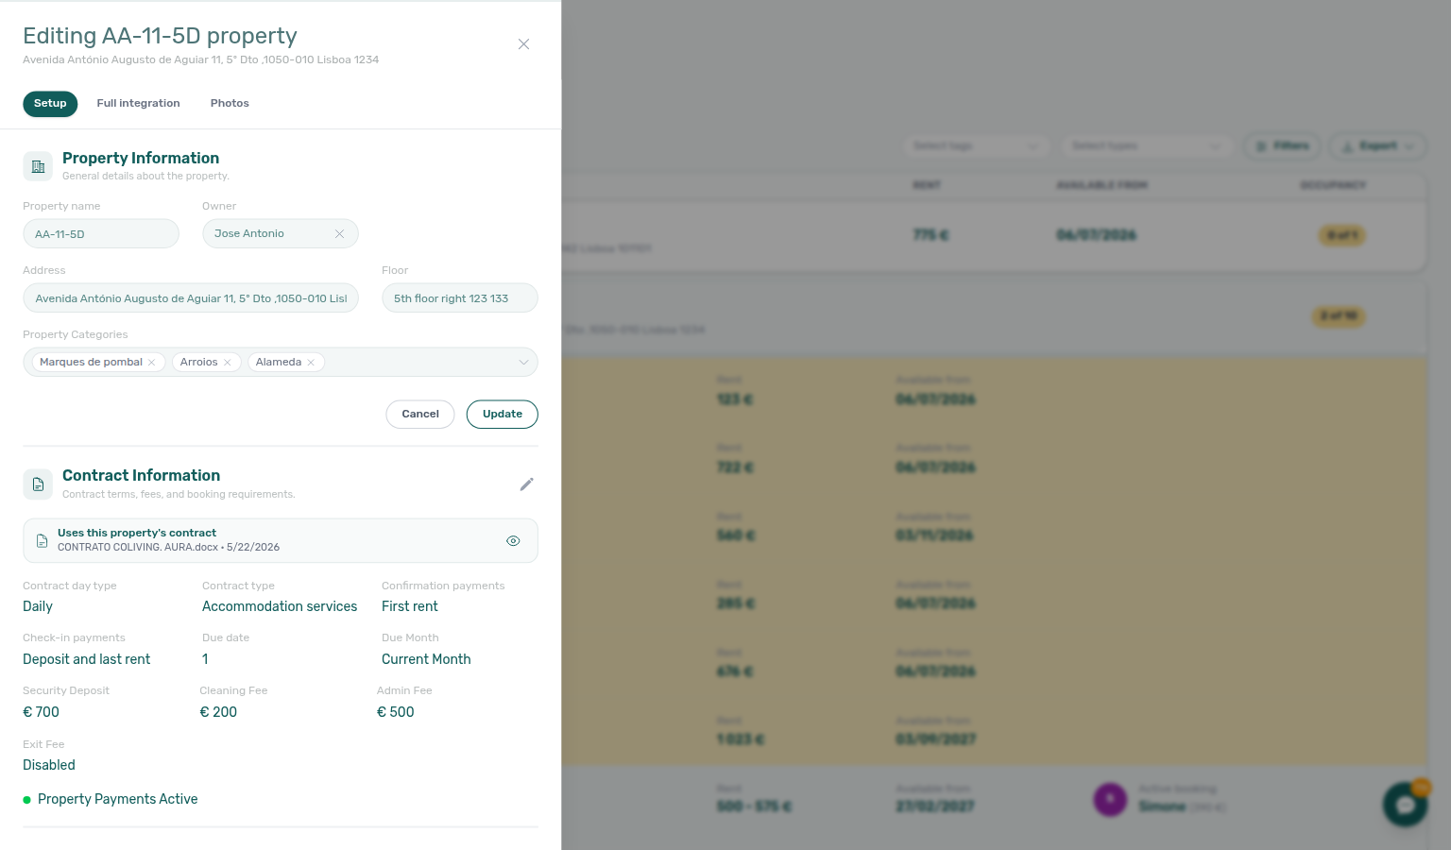The height and width of the screenshot is (850, 1451).
Task: Open the Export dropdown in background page
Action: pyautogui.click(x=1378, y=146)
